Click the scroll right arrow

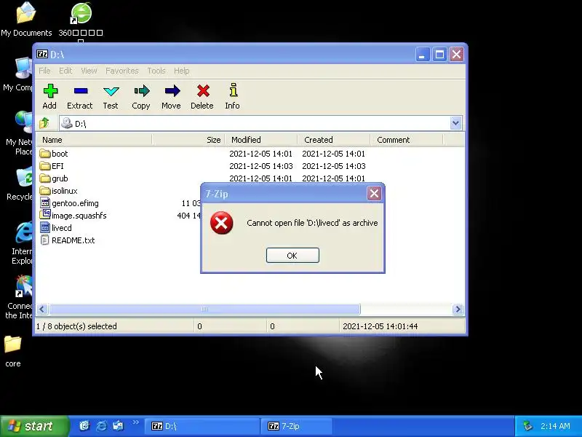coord(458,309)
